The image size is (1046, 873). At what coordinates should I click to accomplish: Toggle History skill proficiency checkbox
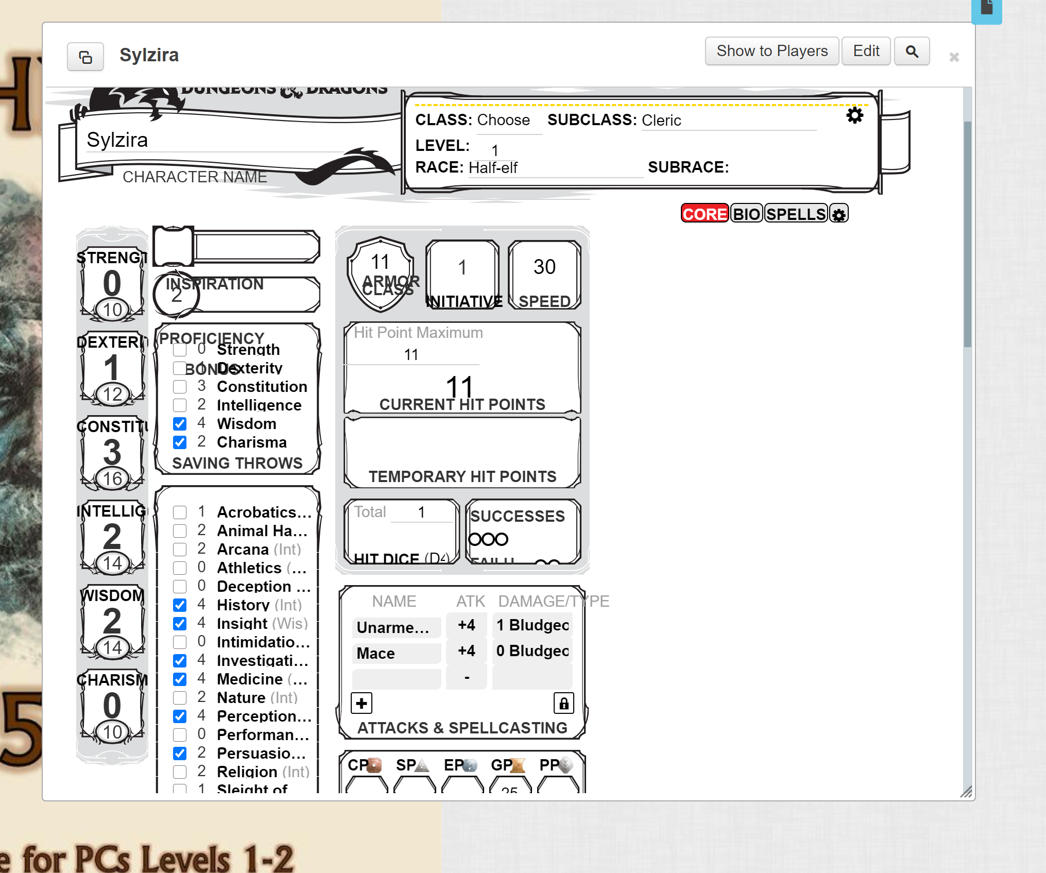180,605
